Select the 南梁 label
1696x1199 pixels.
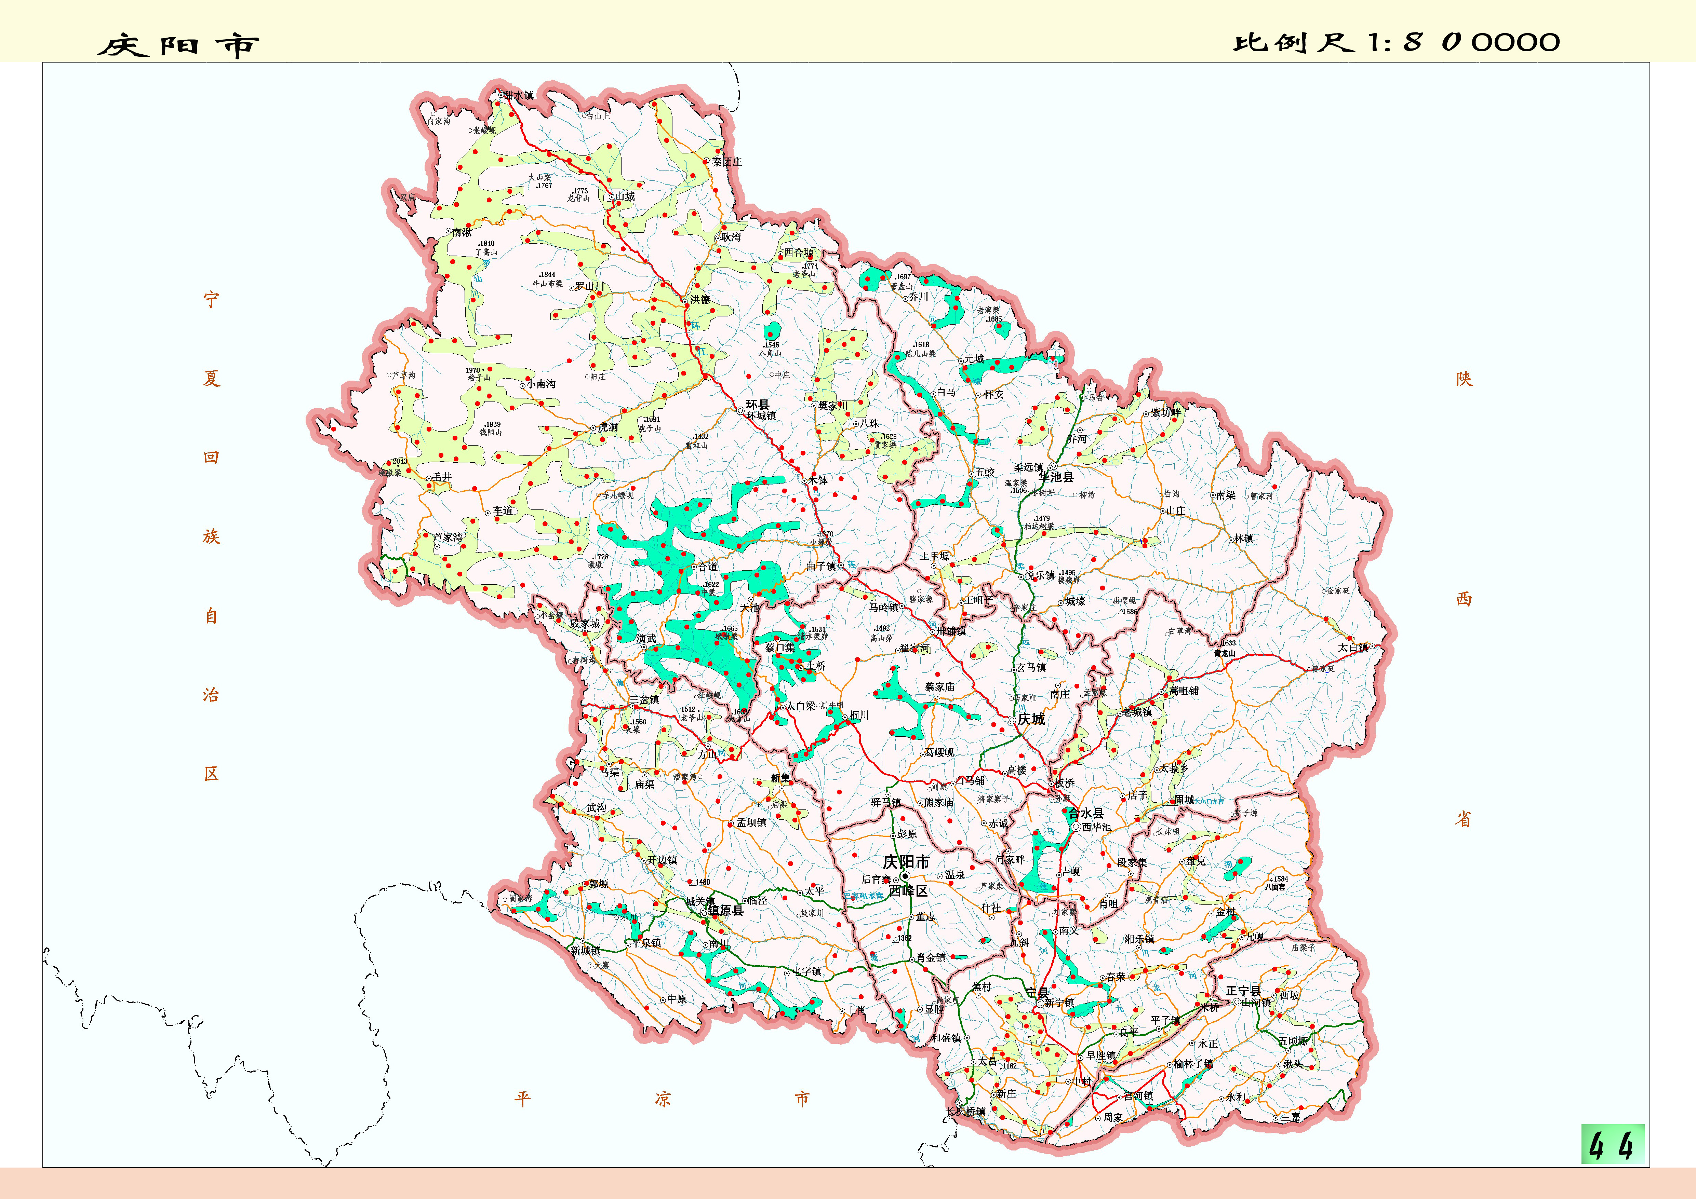click(x=1226, y=495)
